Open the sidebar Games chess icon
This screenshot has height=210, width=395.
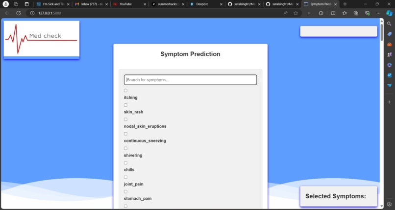coord(389,54)
